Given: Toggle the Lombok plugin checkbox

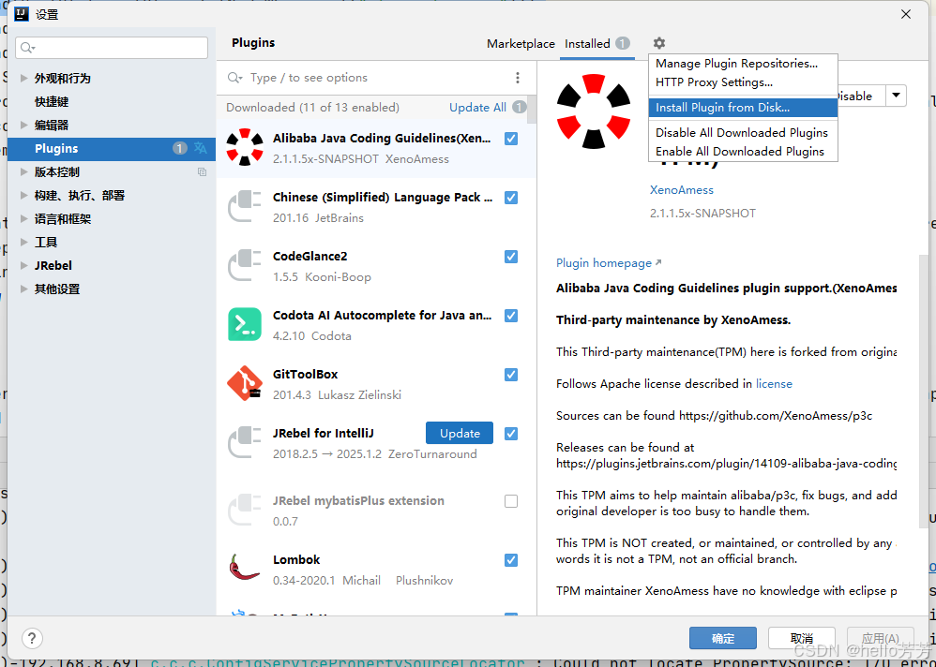Looking at the screenshot, I should point(511,559).
